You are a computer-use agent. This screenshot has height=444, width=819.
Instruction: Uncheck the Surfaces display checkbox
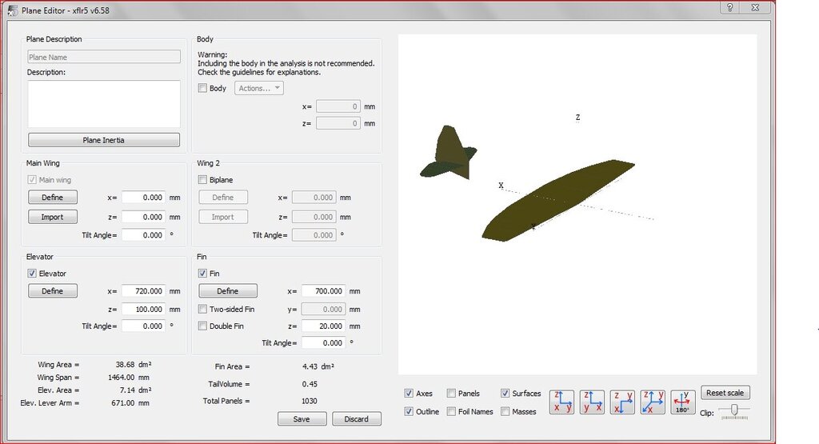[x=505, y=394]
